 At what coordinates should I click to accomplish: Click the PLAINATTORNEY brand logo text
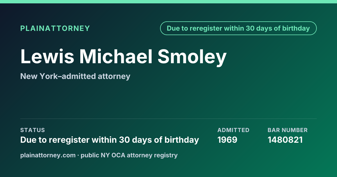click(55, 28)
